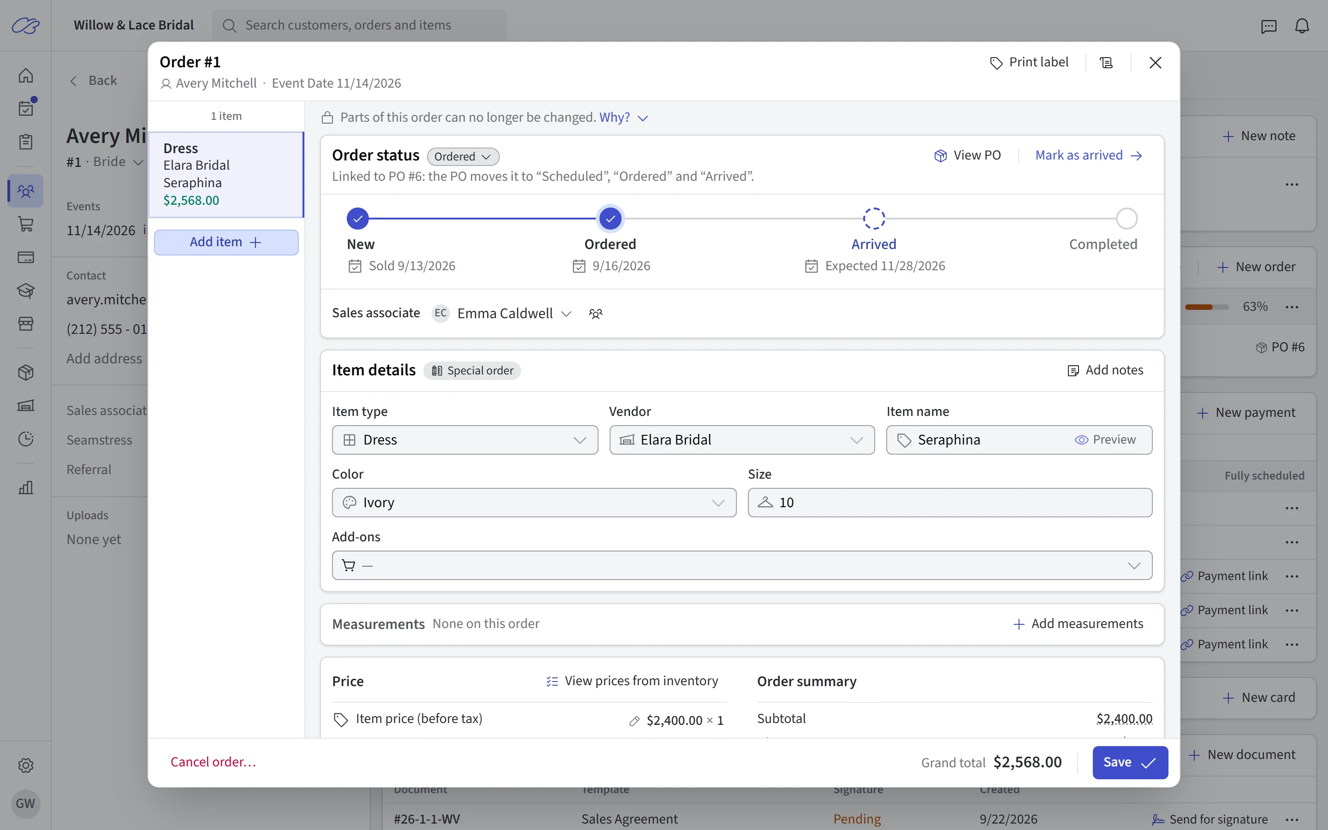This screenshot has height=830, width=1328.
Task: Toggle Preview eye for Seraphina item
Action: (1105, 440)
